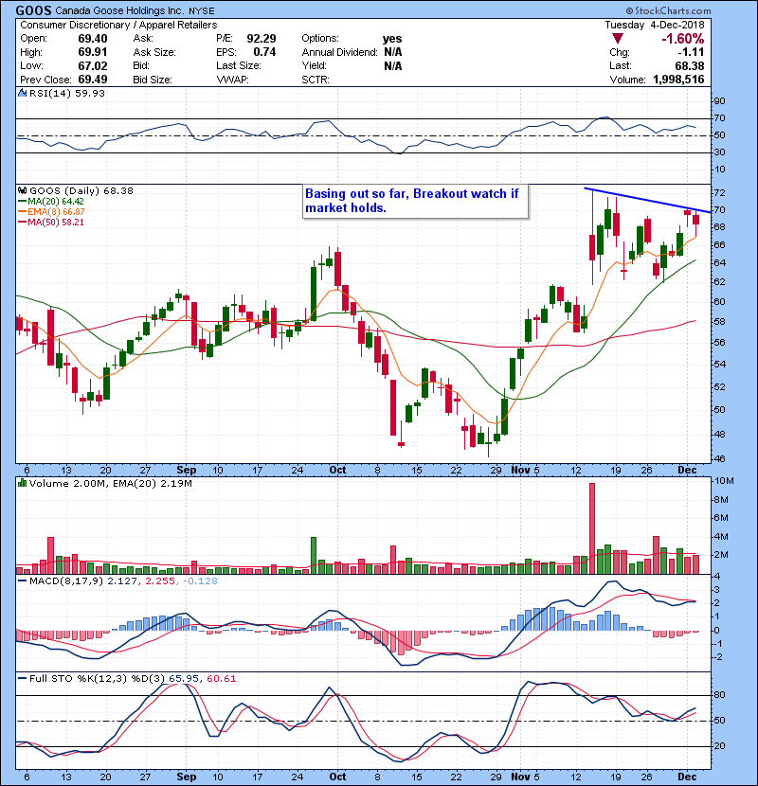
Task: Click Consumer Discretionary / Apparel Retailers sector text
Action: [118, 25]
